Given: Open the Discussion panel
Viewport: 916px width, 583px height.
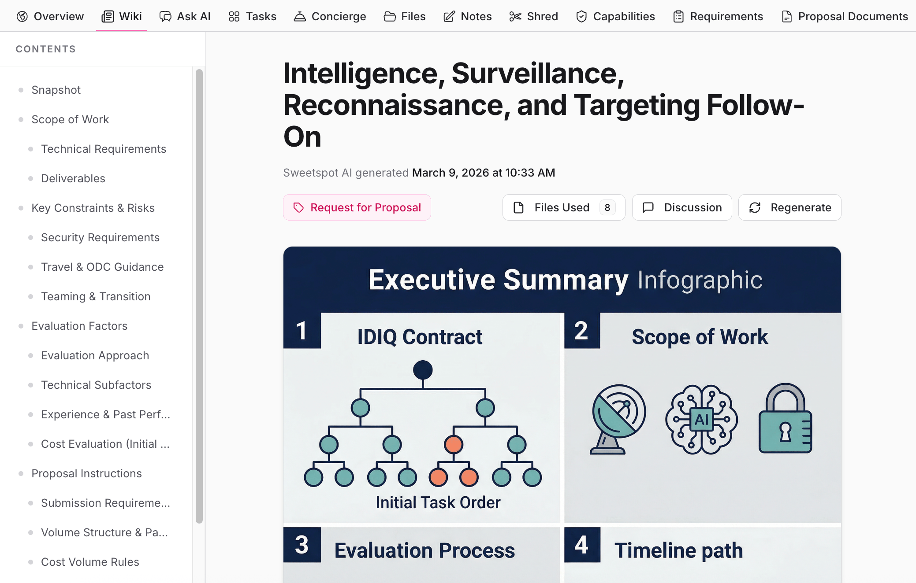Looking at the screenshot, I should (x=682, y=207).
